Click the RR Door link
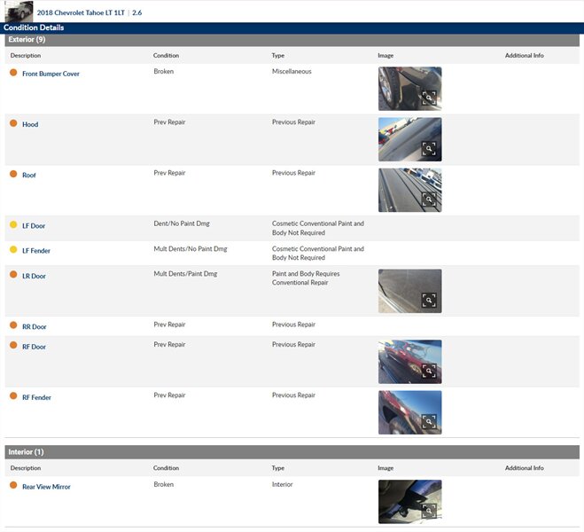 pos(34,326)
